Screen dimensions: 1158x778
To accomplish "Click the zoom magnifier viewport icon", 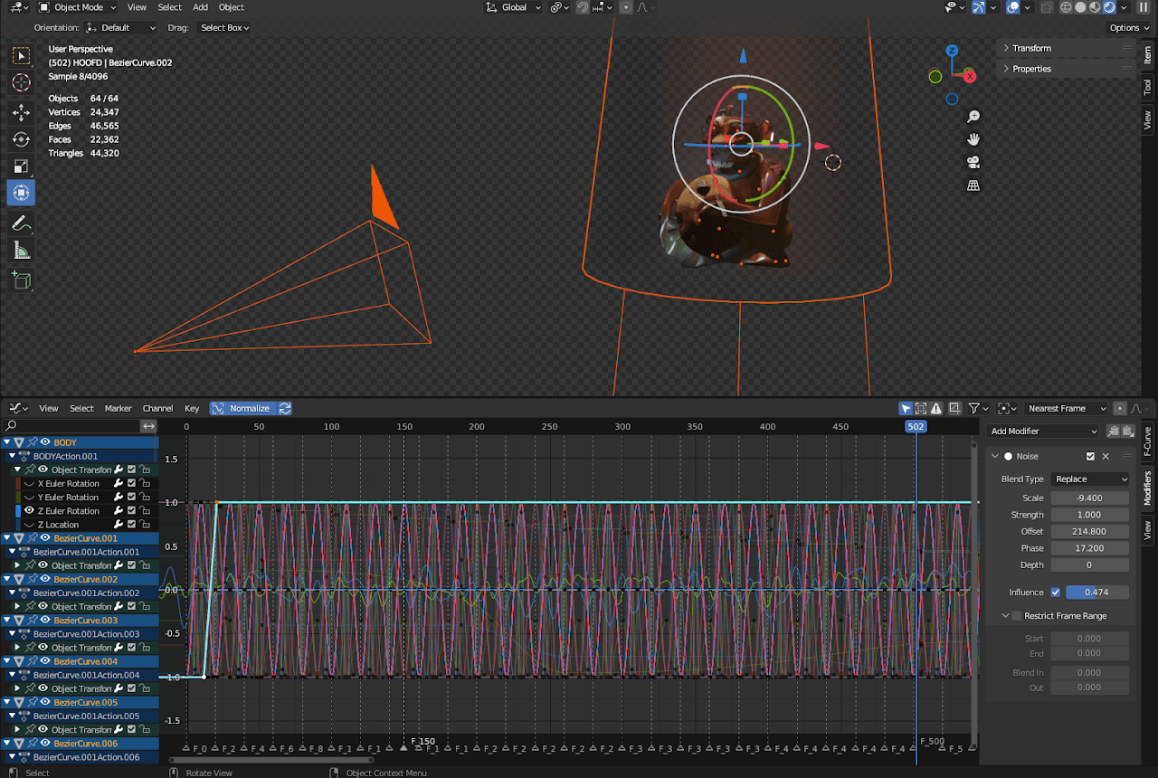I will pyautogui.click(x=973, y=117).
